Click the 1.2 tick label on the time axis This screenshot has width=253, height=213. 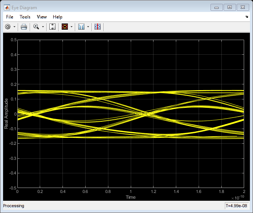[153, 191]
